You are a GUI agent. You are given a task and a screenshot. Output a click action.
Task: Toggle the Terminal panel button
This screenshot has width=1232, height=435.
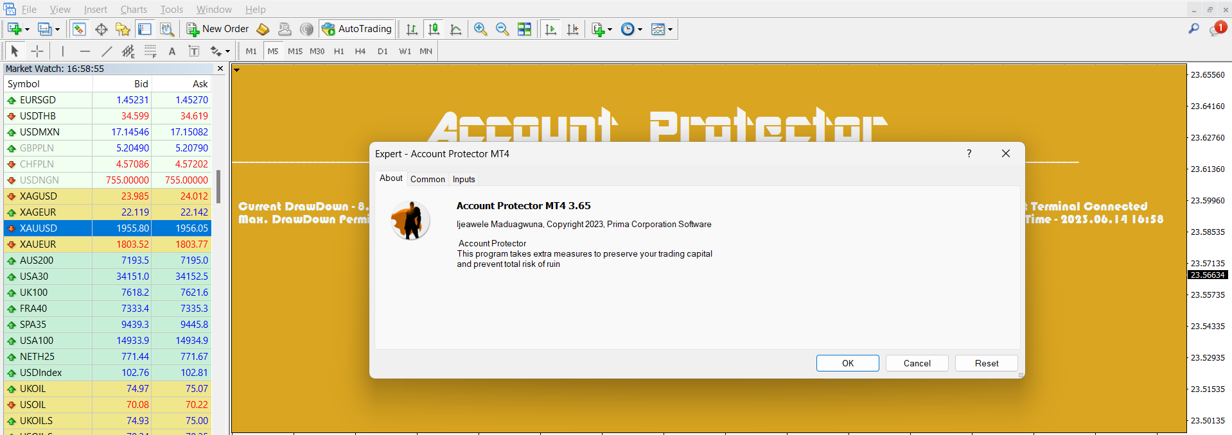[145, 29]
